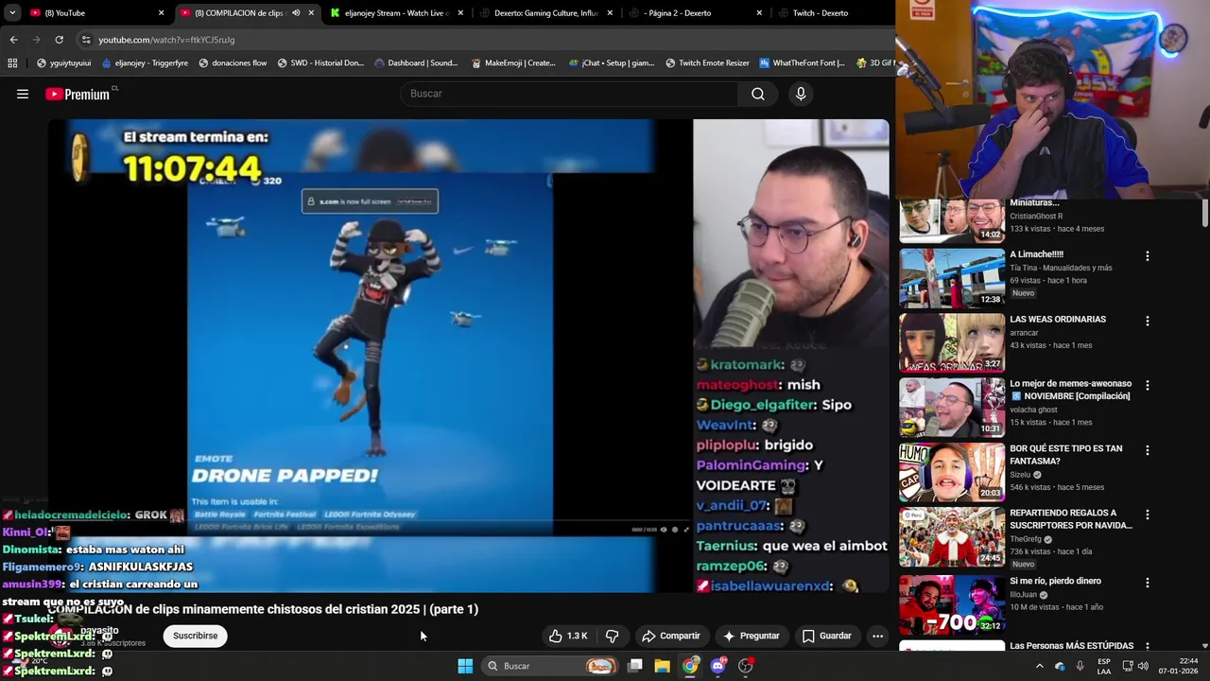
Task: Click the Windows taskbar Buscar search box
Action: (551, 666)
